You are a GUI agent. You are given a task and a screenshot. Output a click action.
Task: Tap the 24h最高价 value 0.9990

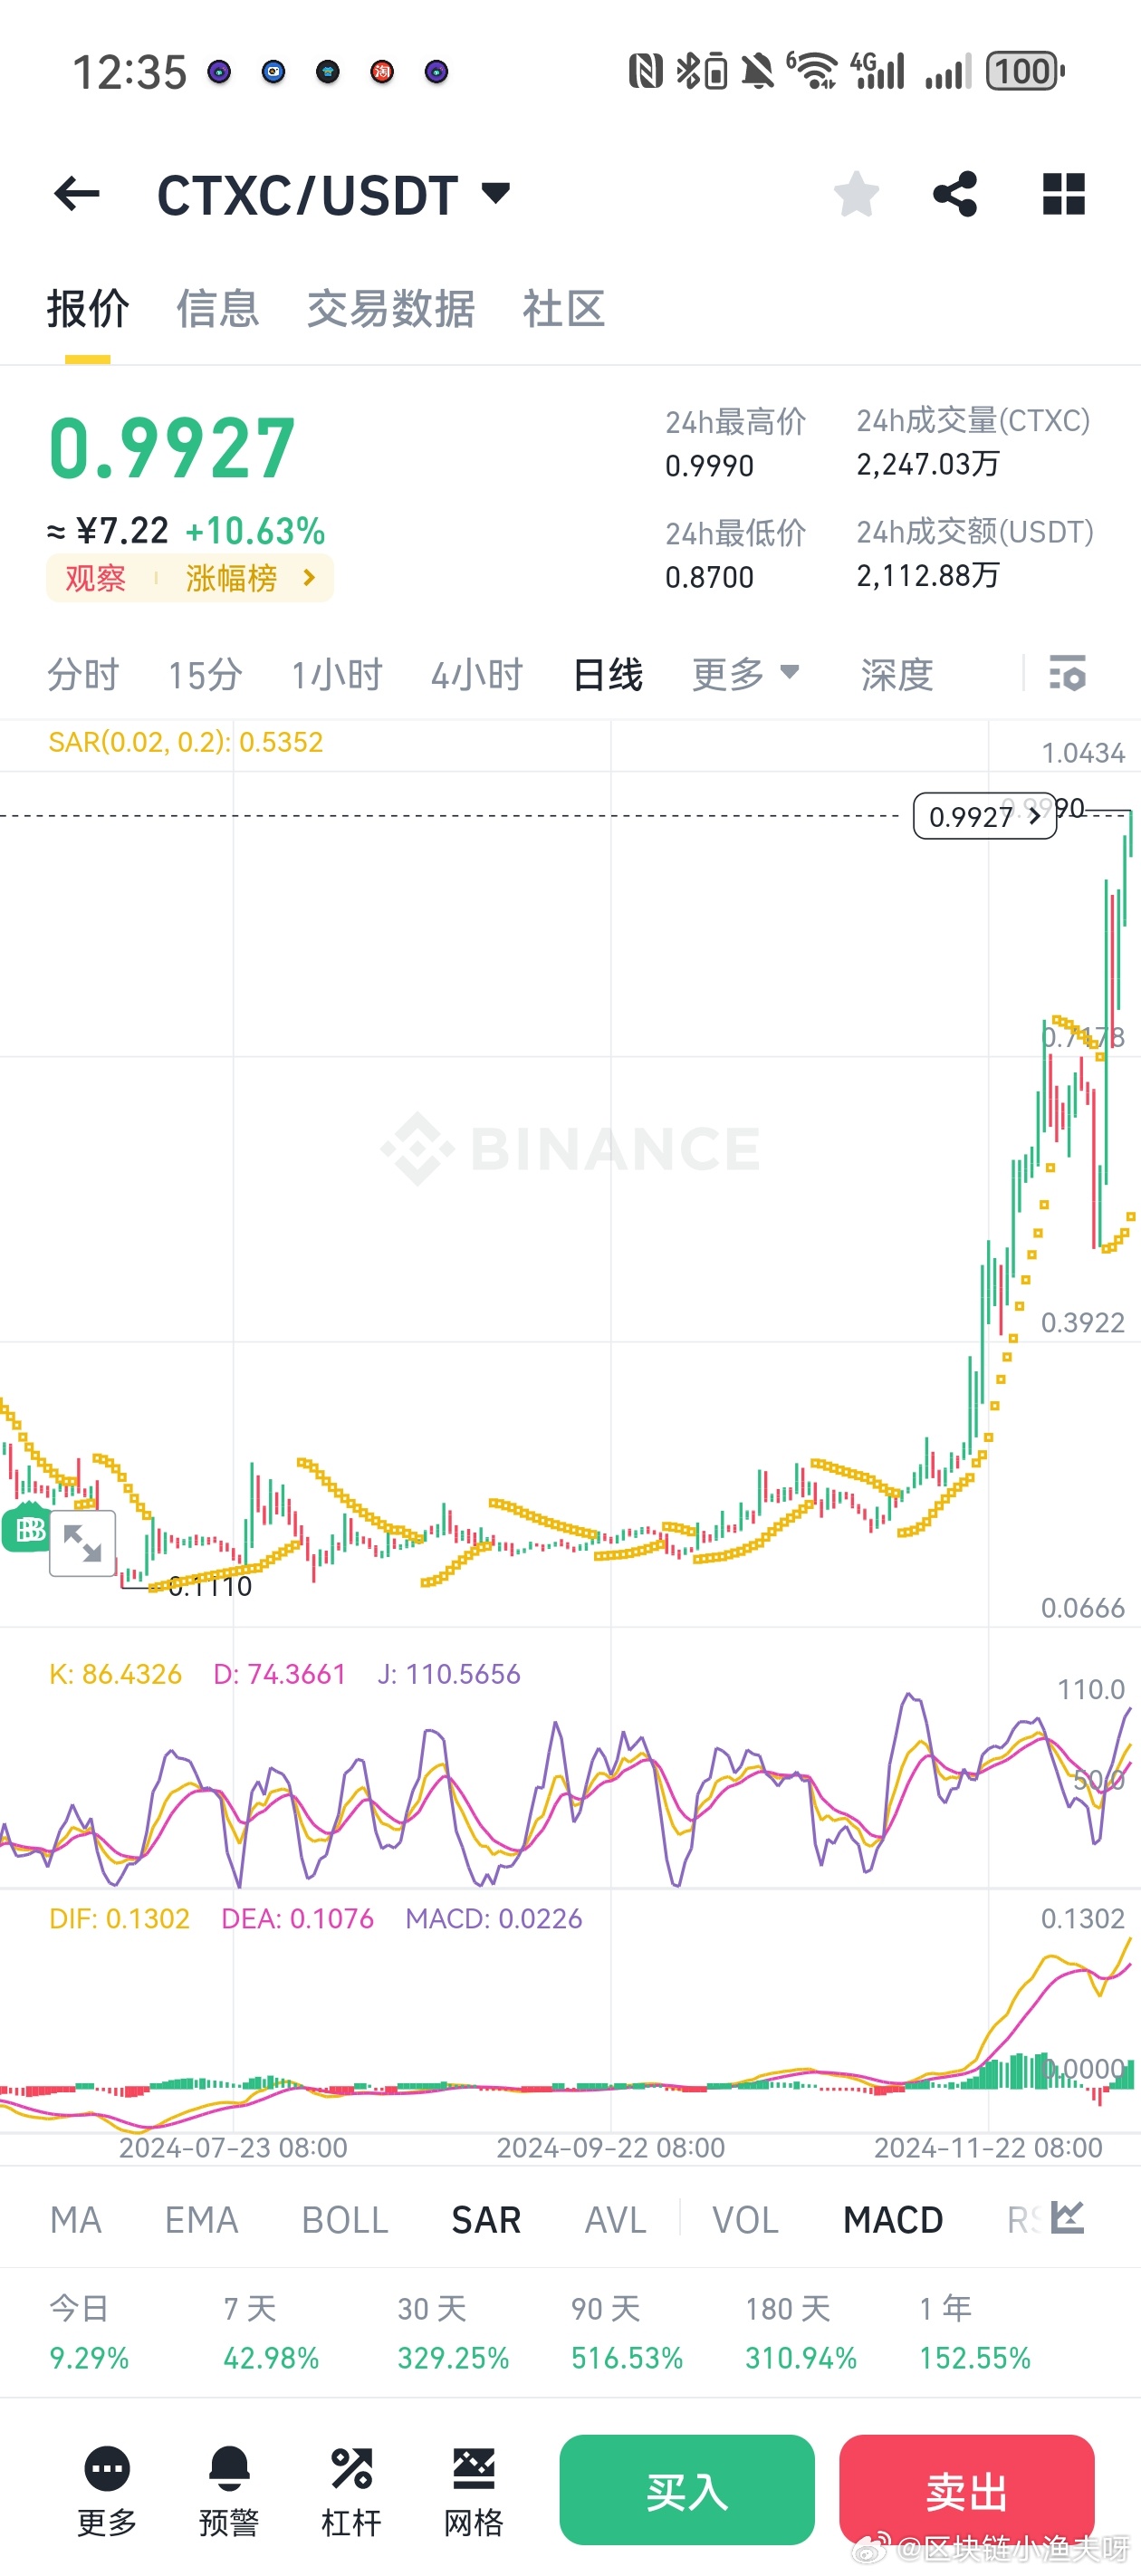[709, 466]
